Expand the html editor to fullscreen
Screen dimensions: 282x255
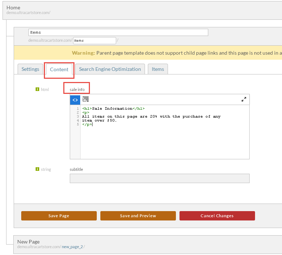coord(244,99)
